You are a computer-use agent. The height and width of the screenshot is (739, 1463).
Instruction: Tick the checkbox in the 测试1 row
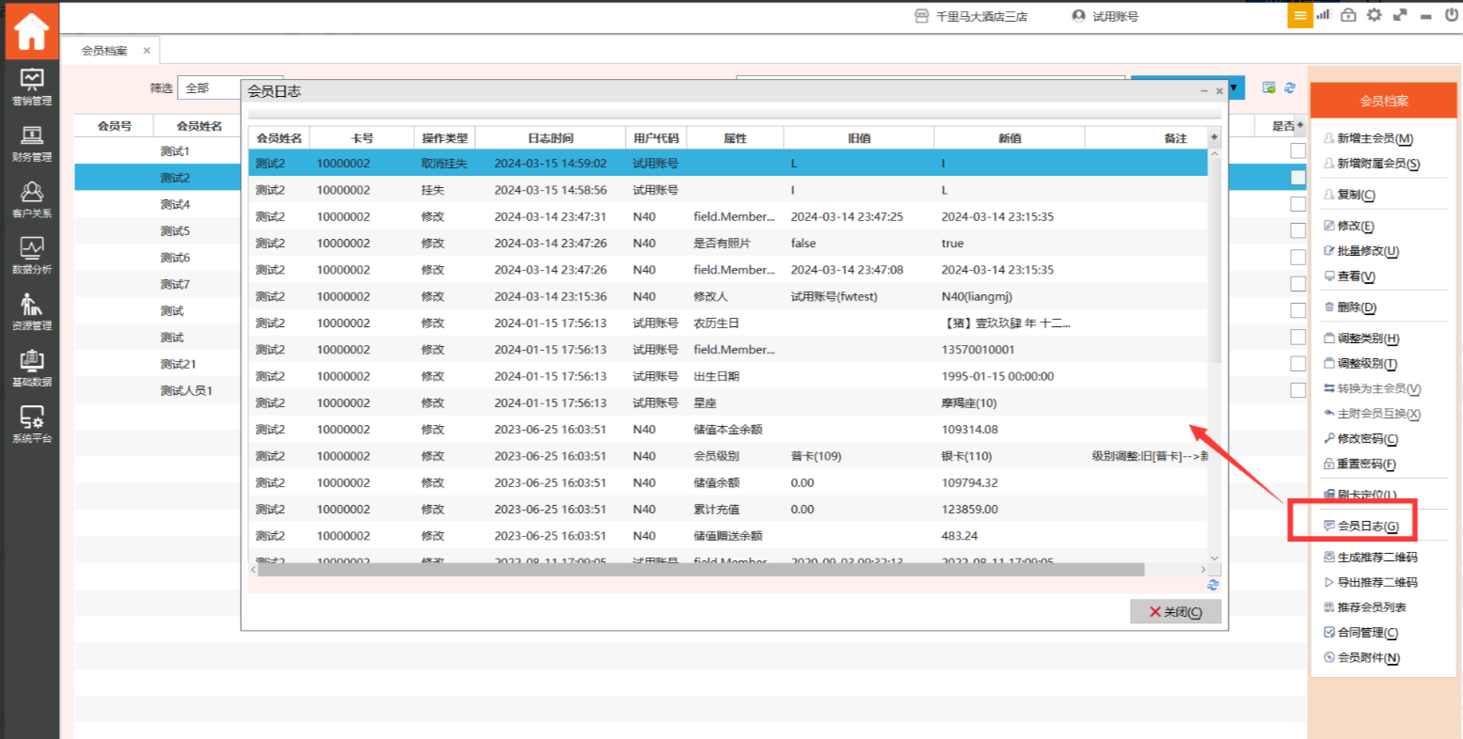(x=1297, y=151)
